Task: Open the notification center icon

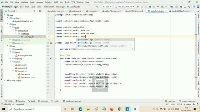Action: tap(195, 109)
